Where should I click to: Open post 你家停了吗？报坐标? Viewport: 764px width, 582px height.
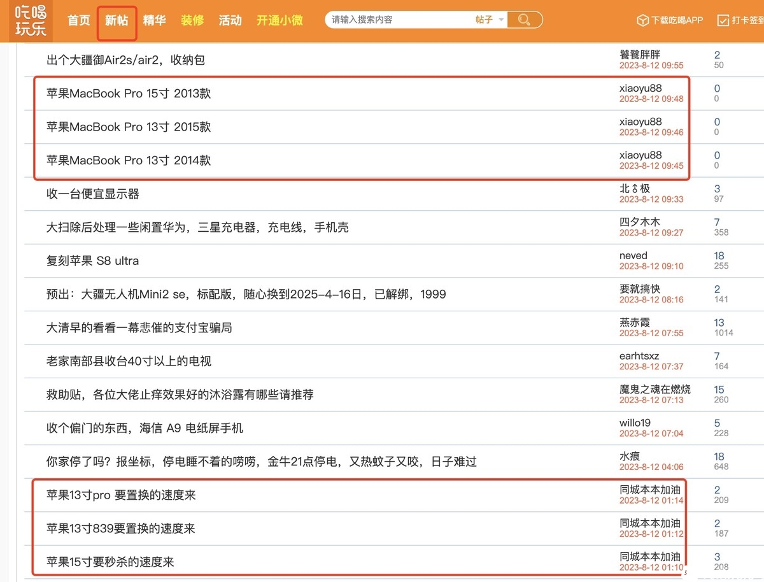262,461
